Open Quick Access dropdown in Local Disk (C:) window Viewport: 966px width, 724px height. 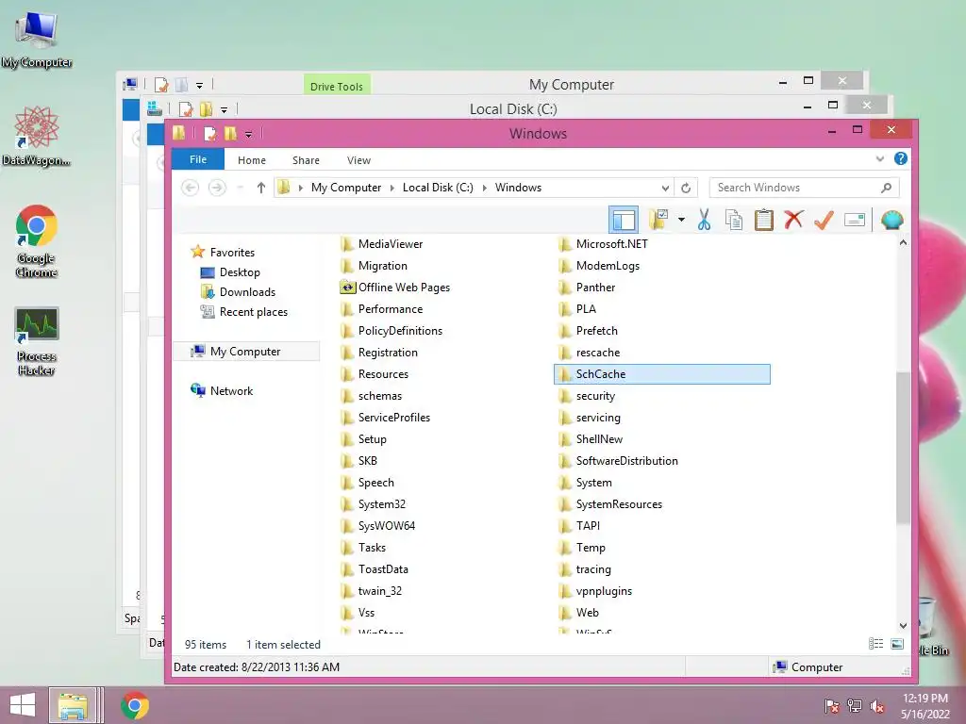click(225, 109)
